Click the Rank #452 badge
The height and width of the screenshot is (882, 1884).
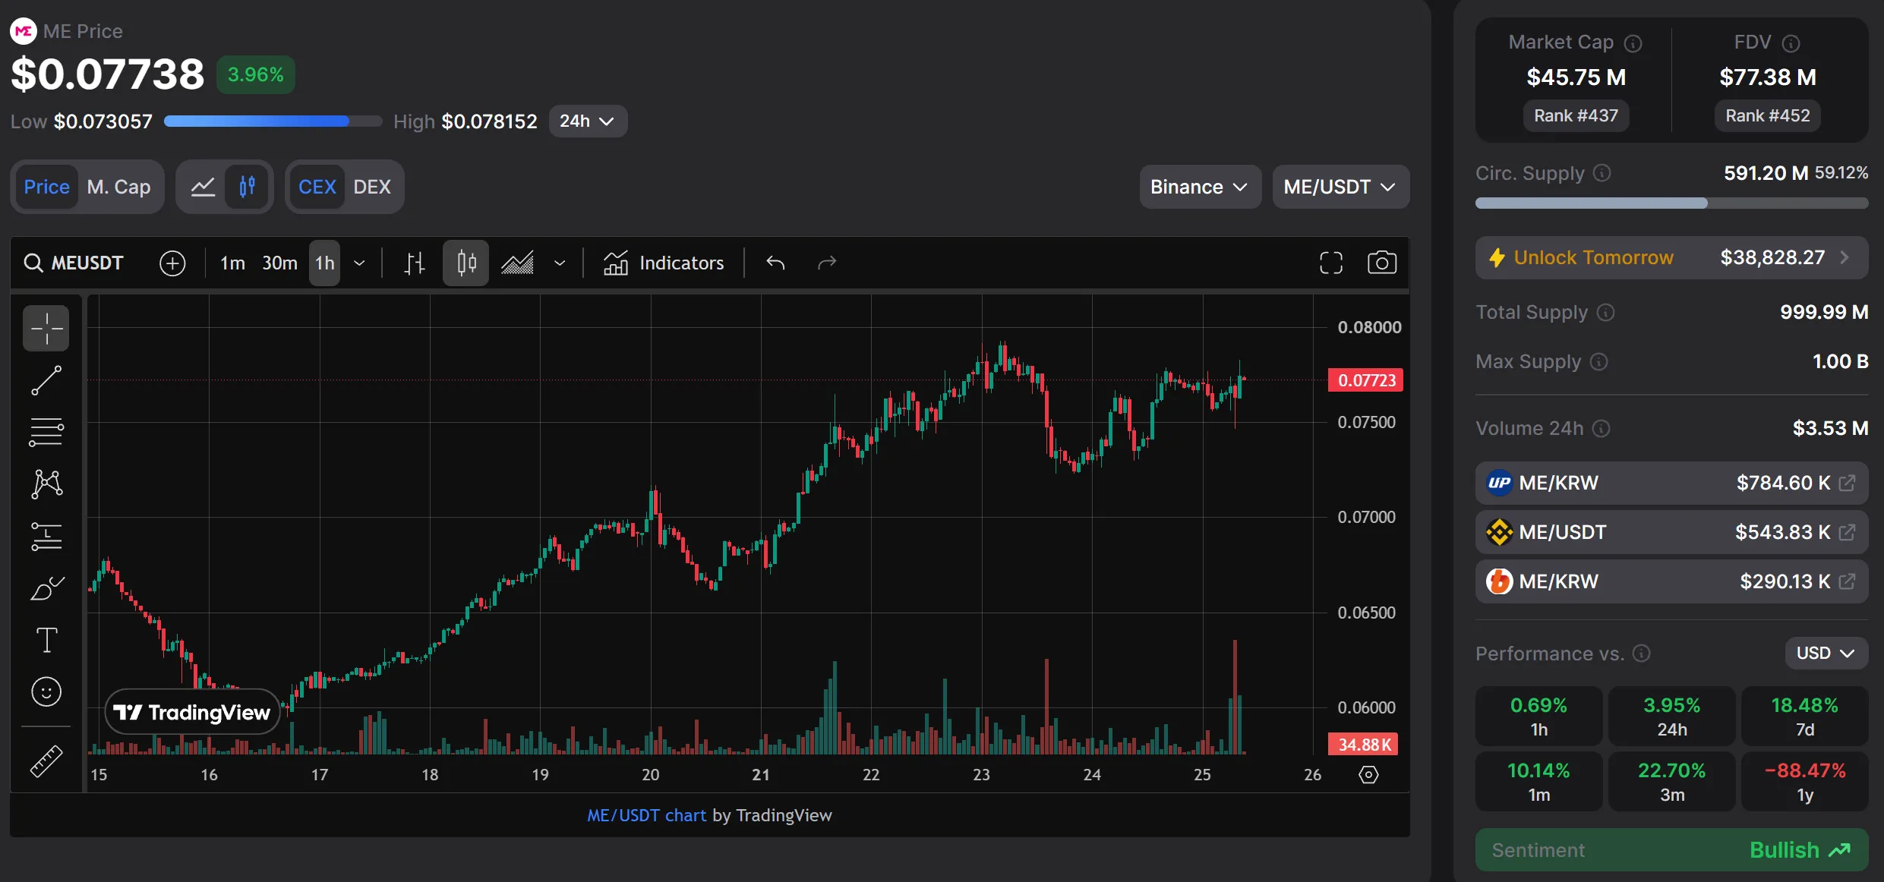[1767, 115]
